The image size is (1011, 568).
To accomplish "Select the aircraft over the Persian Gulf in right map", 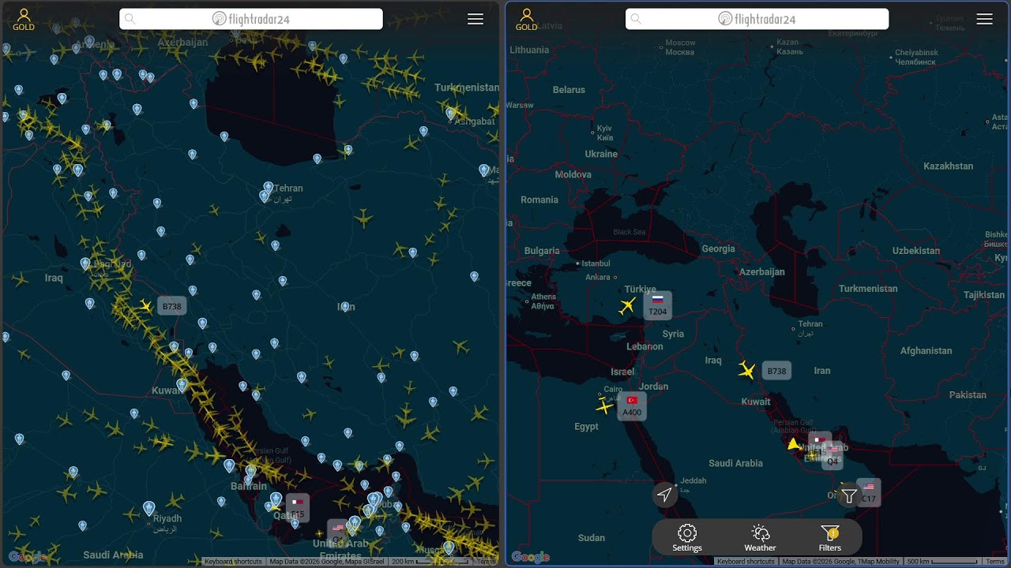I will click(794, 444).
